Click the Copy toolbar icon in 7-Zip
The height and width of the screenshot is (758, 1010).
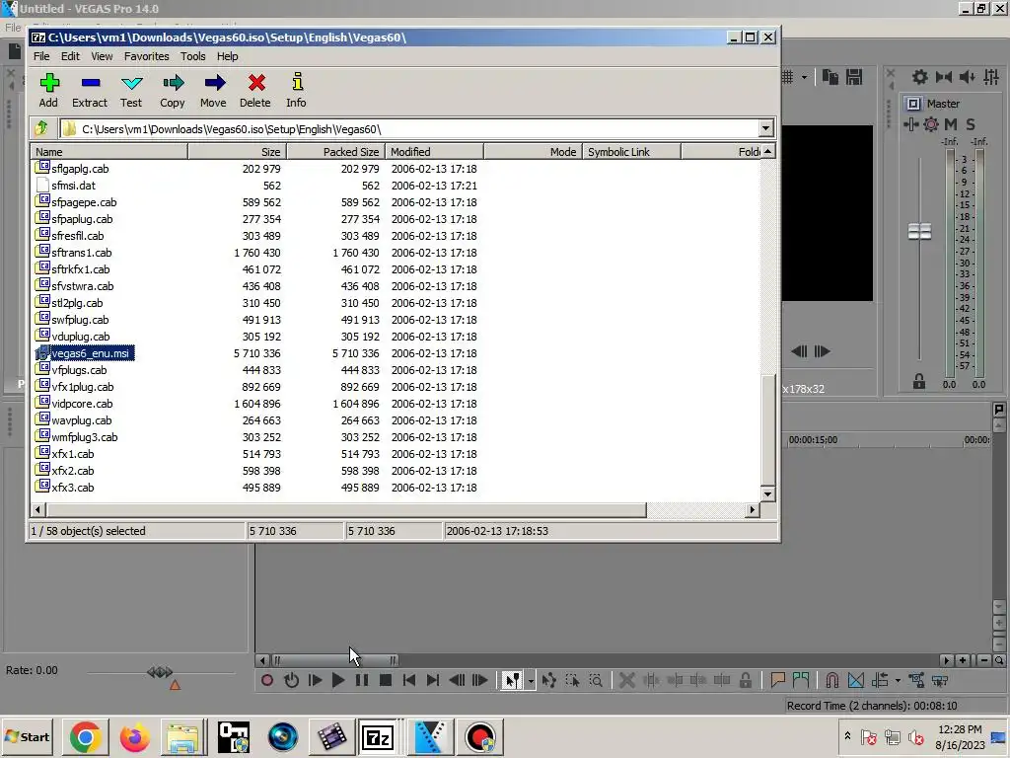pos(173,91)
